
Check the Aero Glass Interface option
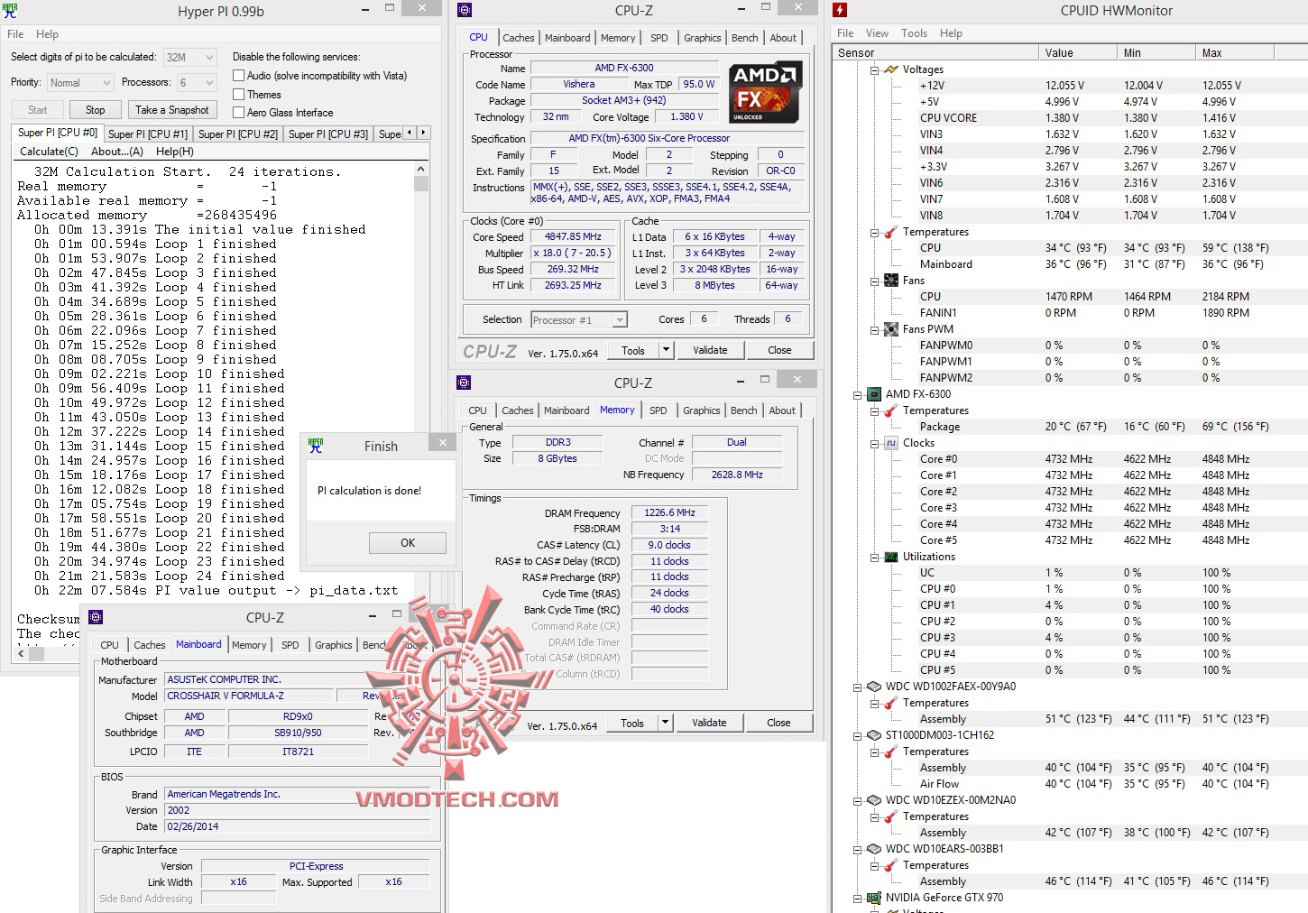point(239,112)
